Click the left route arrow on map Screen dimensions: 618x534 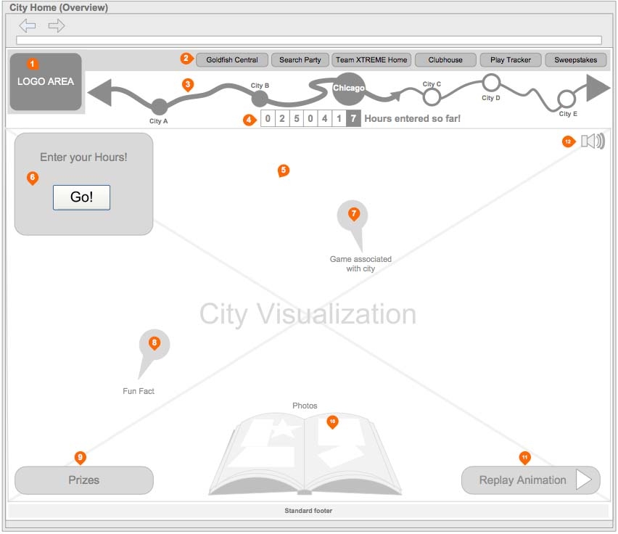point(99,93)
